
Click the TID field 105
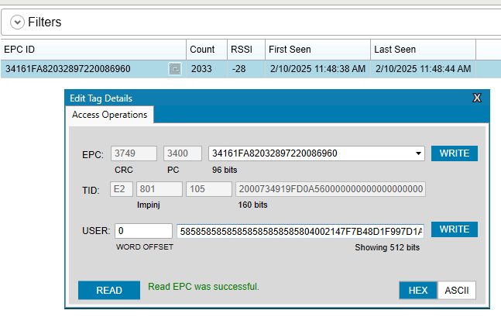tap(209, 189)
